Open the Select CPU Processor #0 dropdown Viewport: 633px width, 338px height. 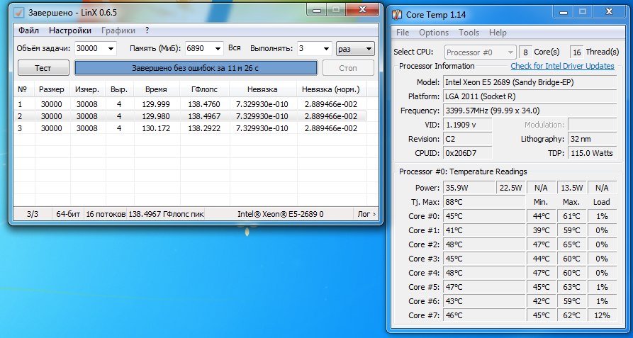pos(481,52)
